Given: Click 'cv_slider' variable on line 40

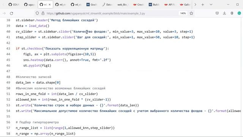Looking at the screenshot, I should (24, 32).
